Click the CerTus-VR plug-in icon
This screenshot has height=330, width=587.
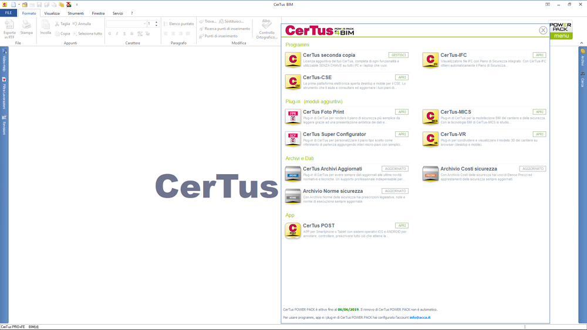point(430,139)
